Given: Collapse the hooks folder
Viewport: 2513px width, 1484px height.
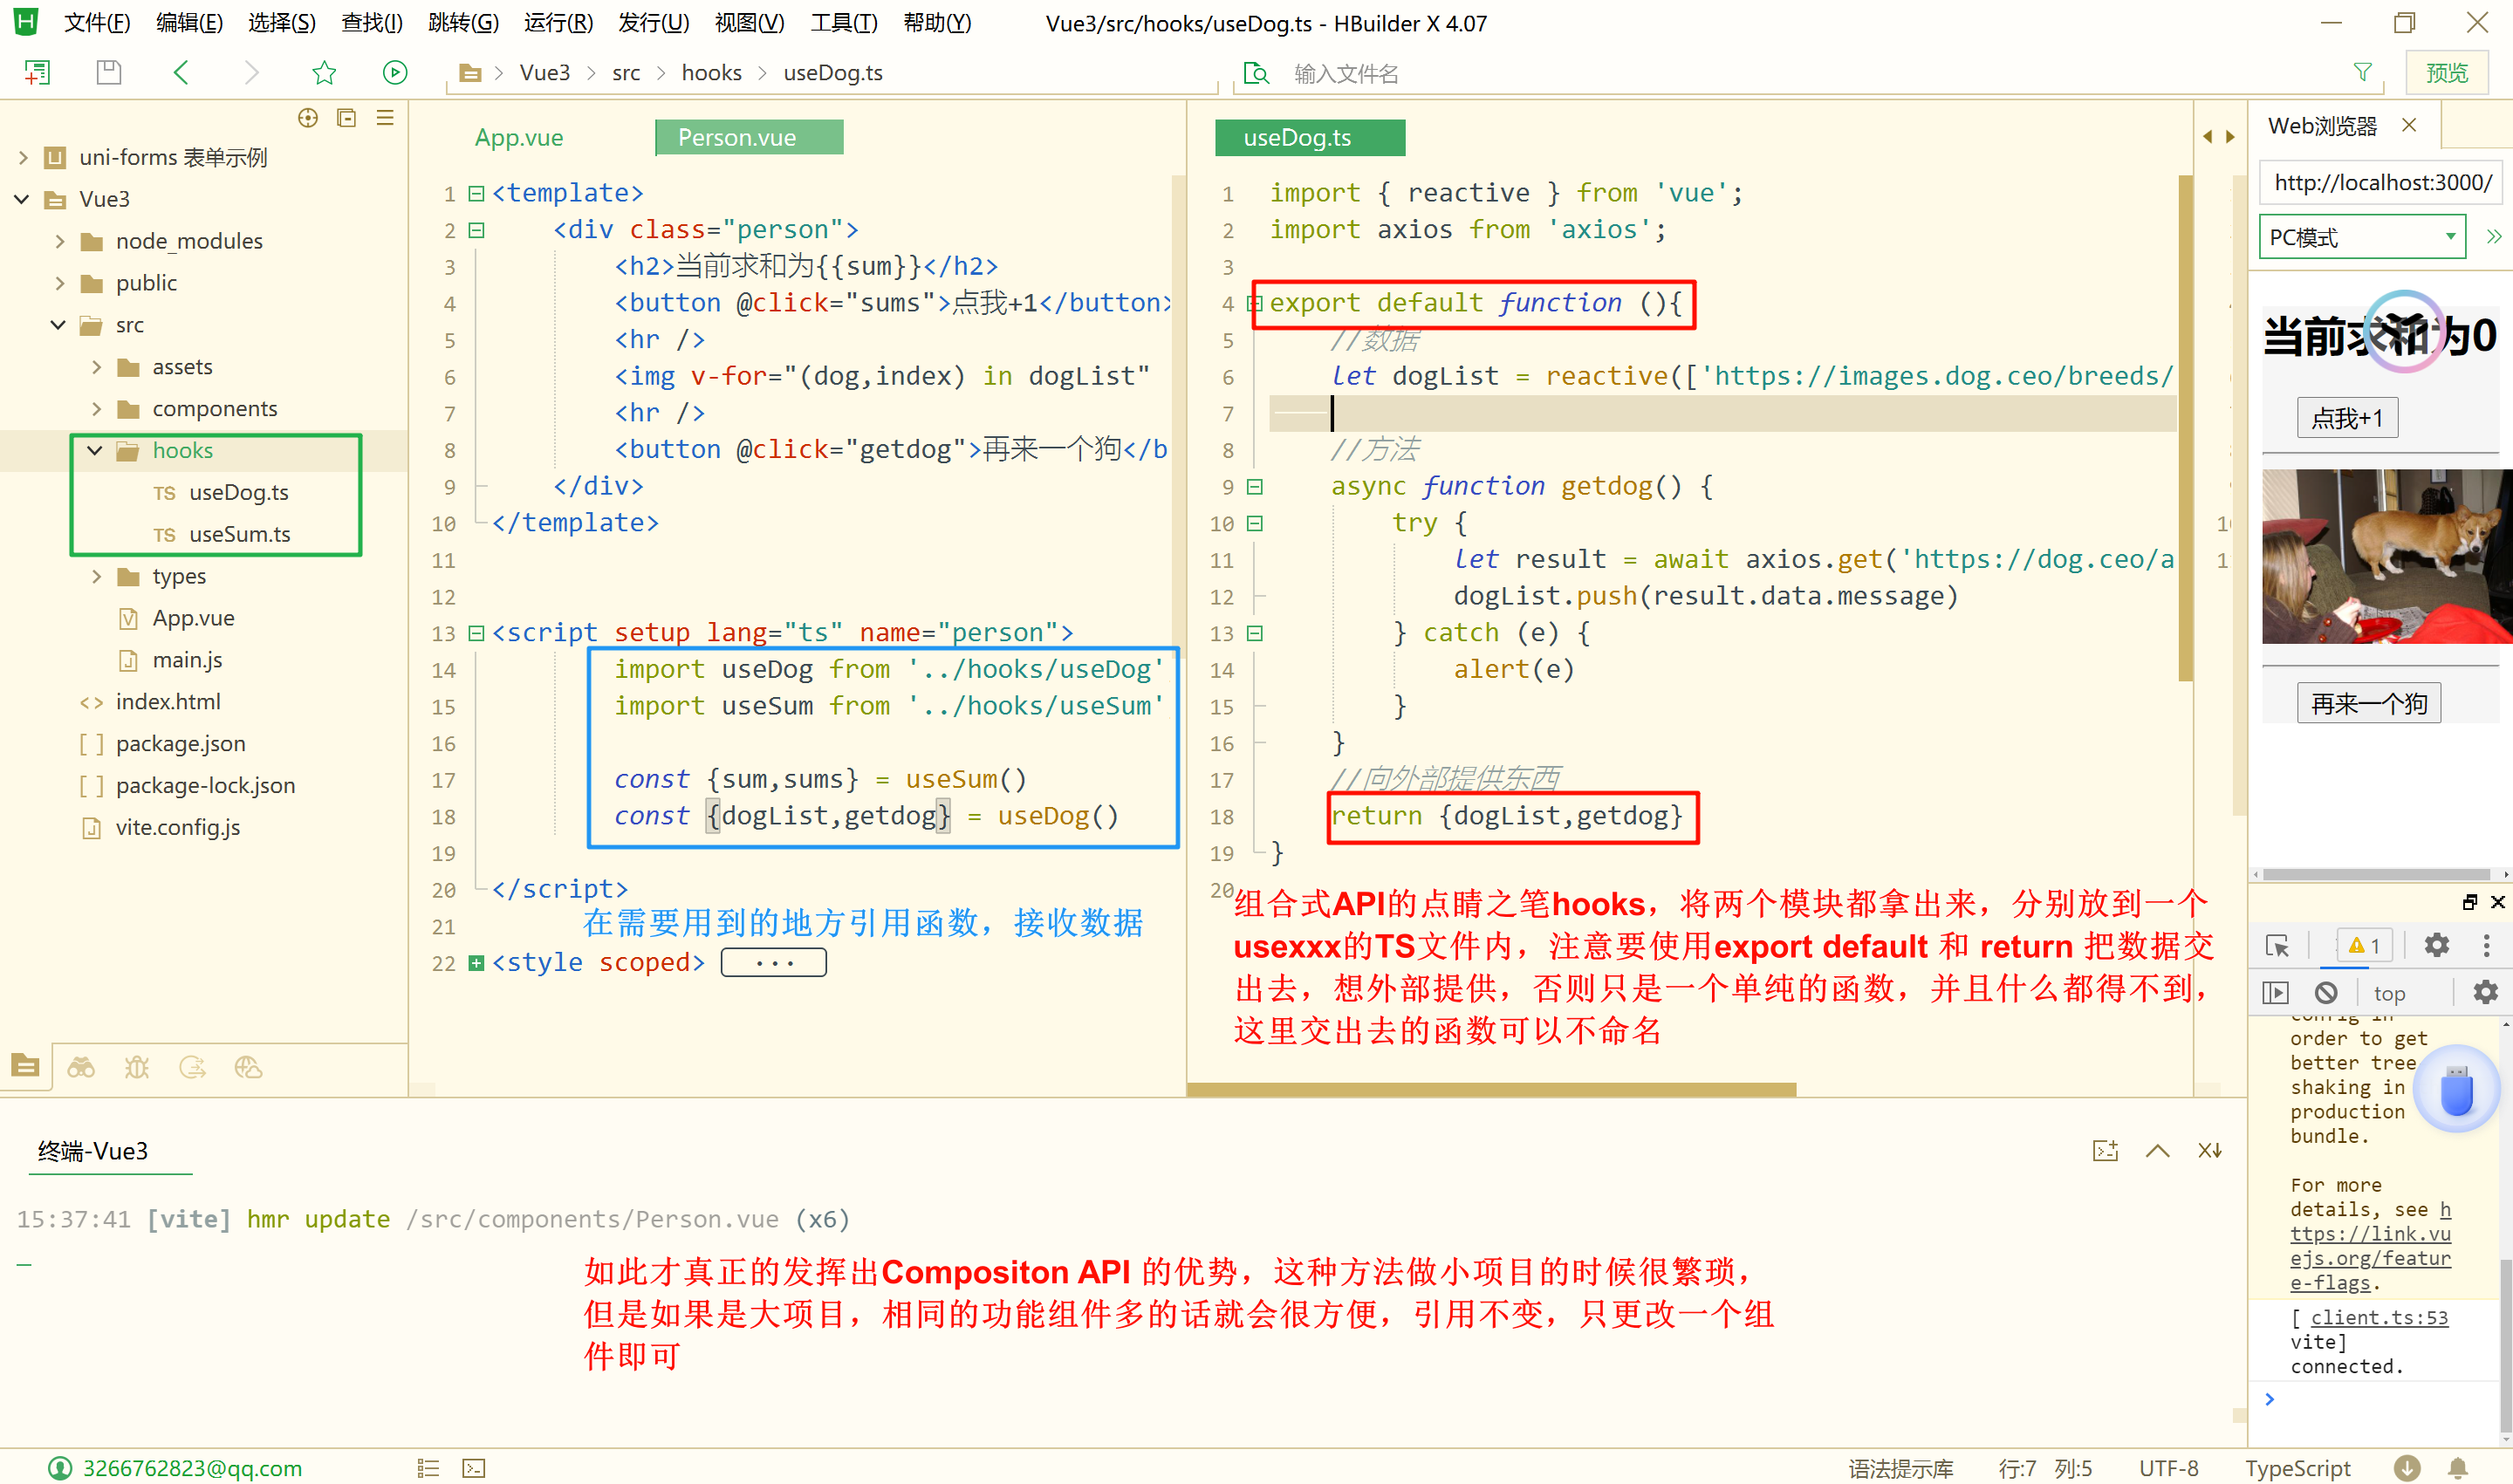Looking at the screenshot, I should (x=95, y=450).
